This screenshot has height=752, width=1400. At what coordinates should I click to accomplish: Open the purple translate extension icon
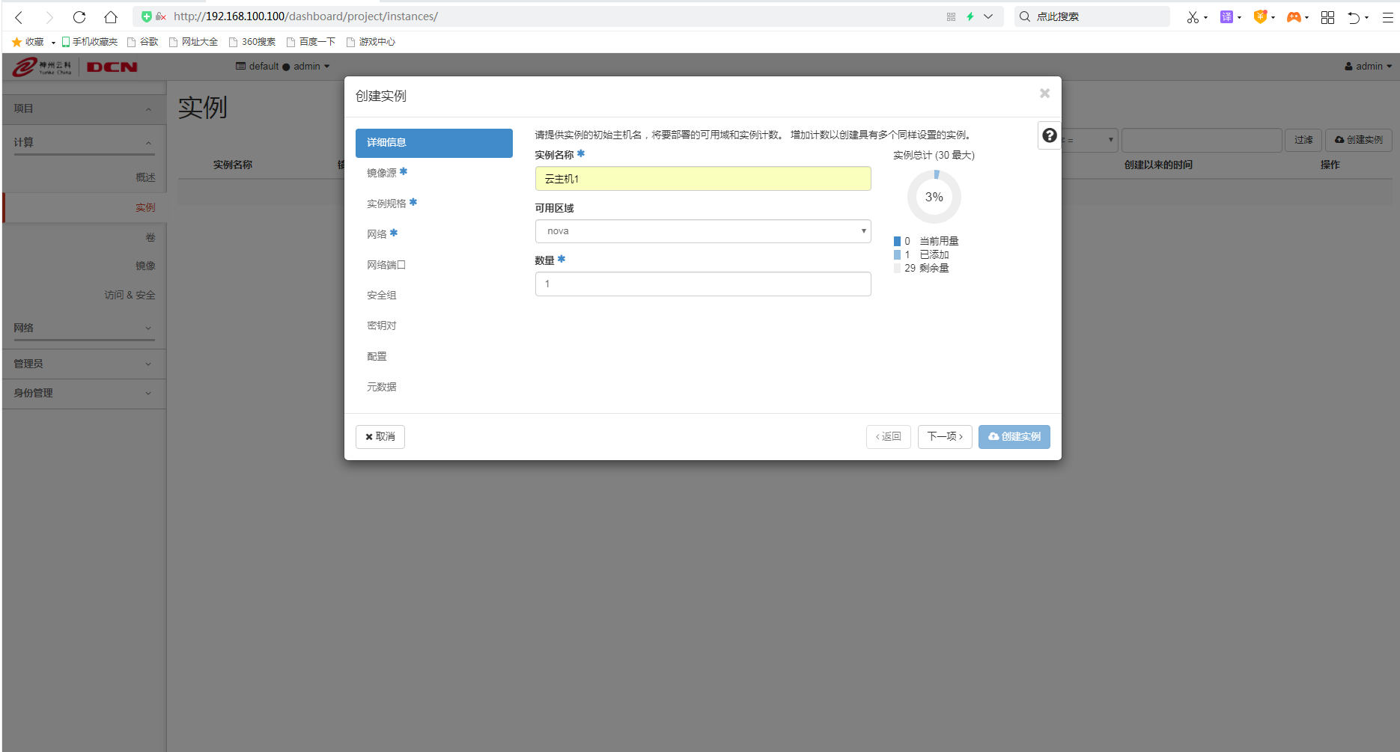coord(1226,16)
